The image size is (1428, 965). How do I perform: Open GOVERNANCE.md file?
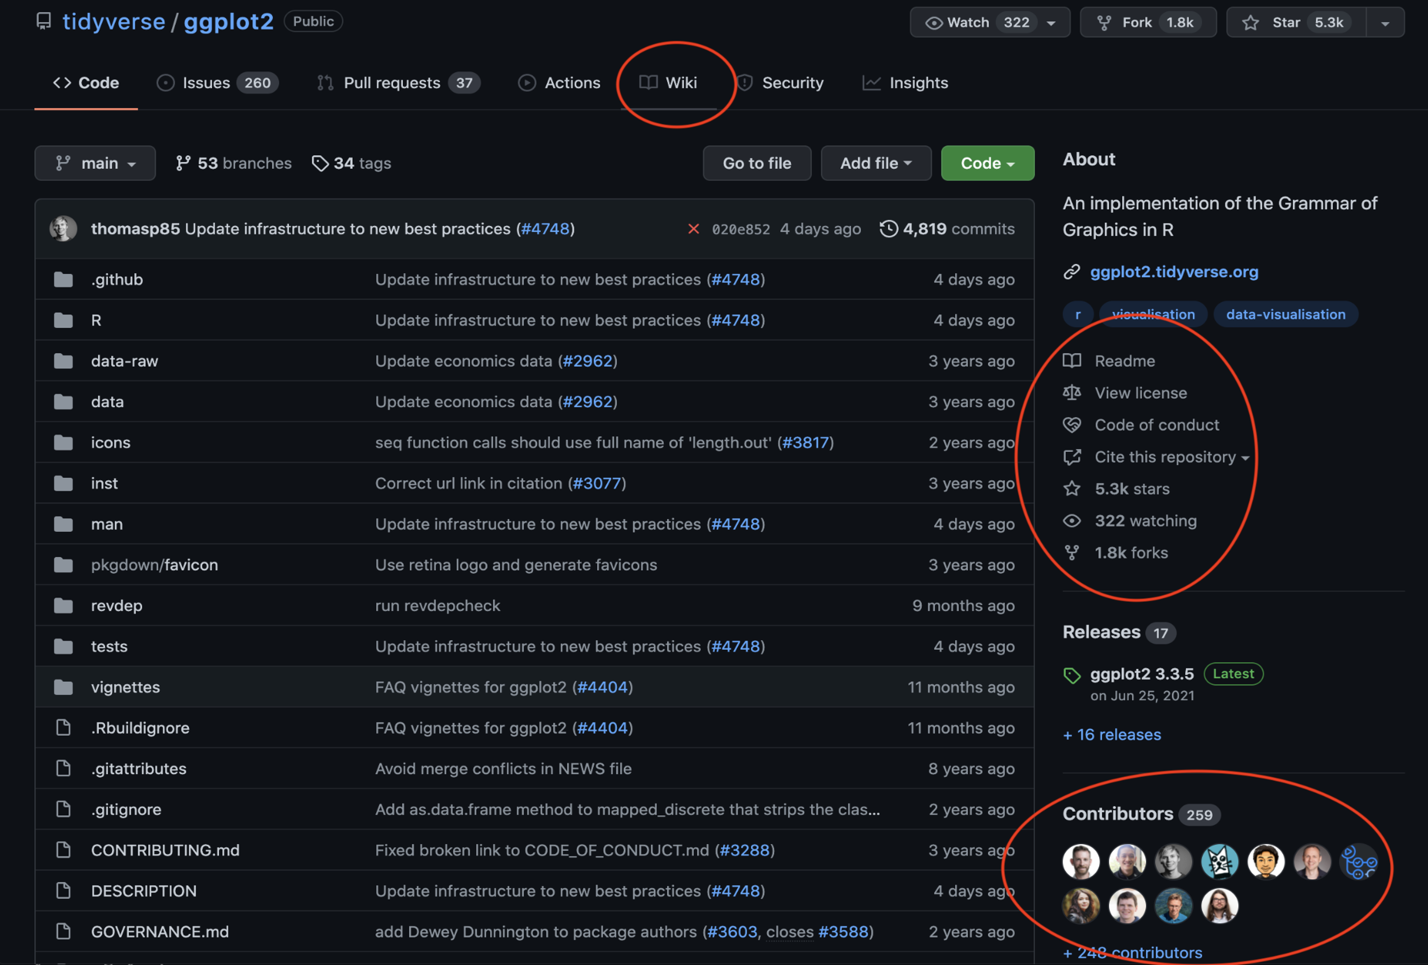tap(160, 932)
